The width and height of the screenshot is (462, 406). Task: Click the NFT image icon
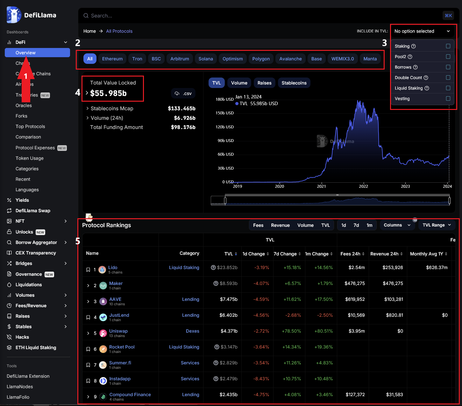pyautogui.click(x=9, y=221)
